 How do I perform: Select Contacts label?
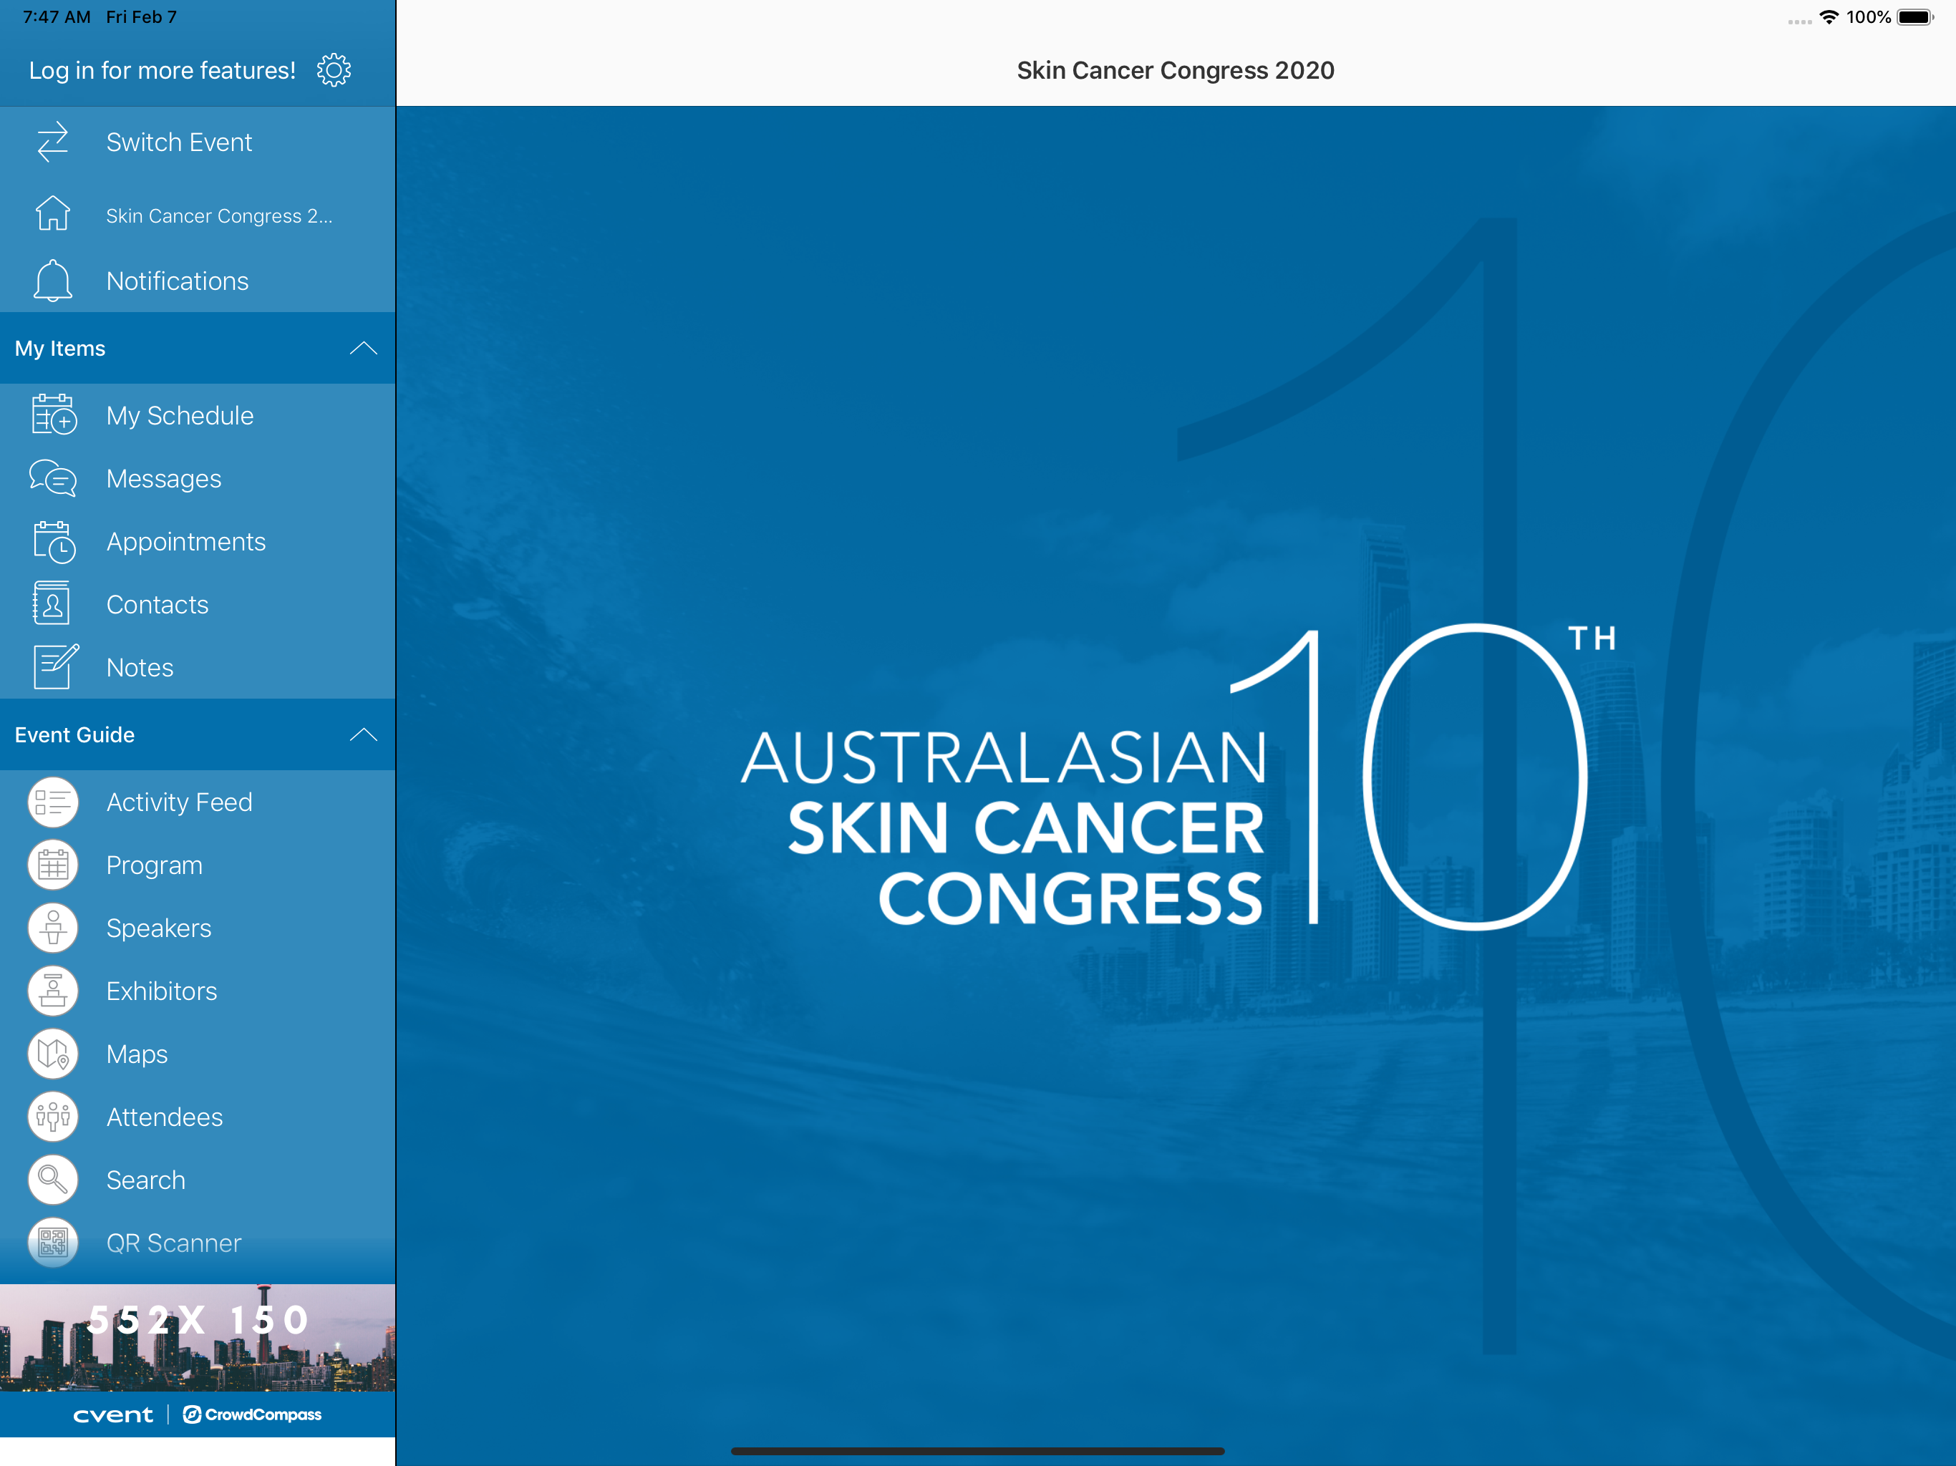click(x=158, y=604)
